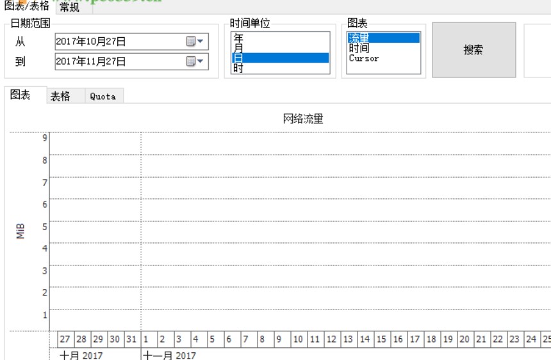Click day 15 on the chart axis
Screen dimensions: 551x360
381,339
